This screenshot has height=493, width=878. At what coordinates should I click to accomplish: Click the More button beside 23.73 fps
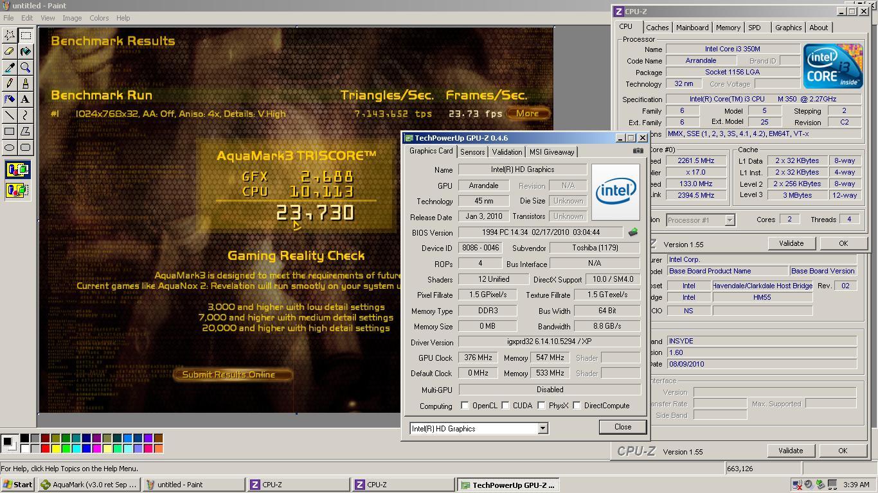528,114
